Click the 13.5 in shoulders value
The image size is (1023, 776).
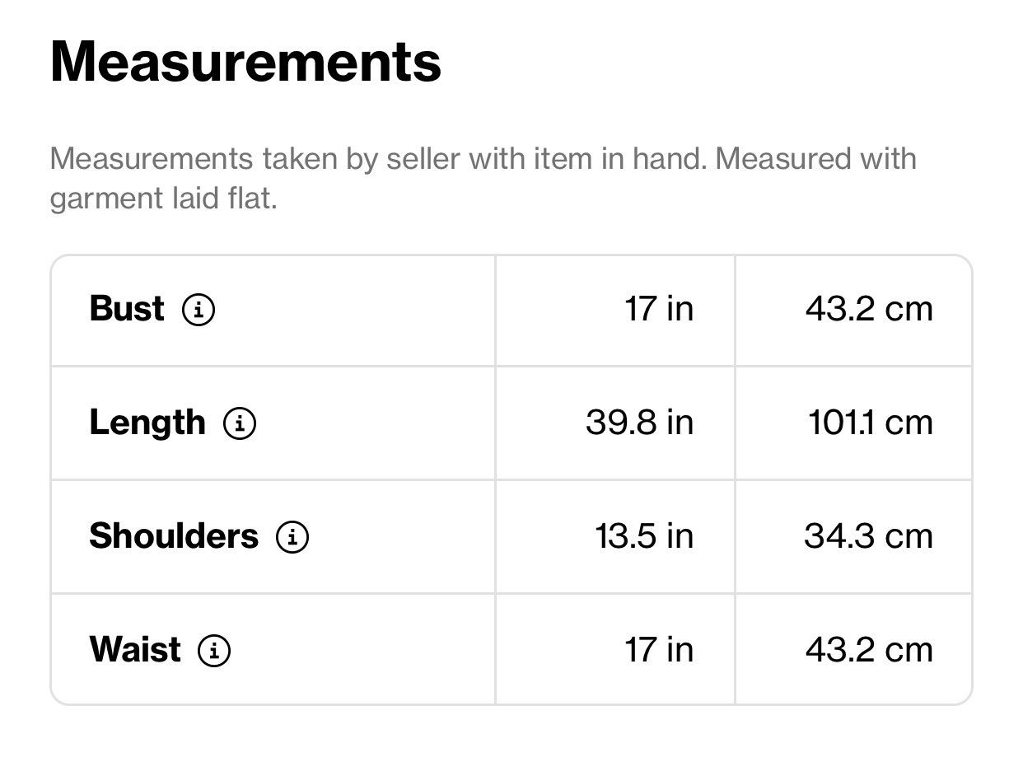[644, 536]
